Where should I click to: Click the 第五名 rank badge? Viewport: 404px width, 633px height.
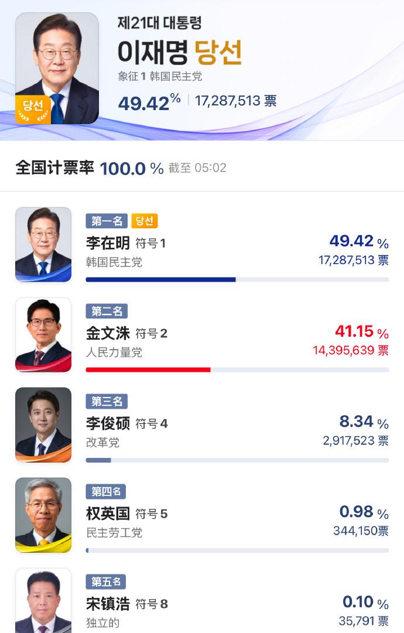coord(106,581)
